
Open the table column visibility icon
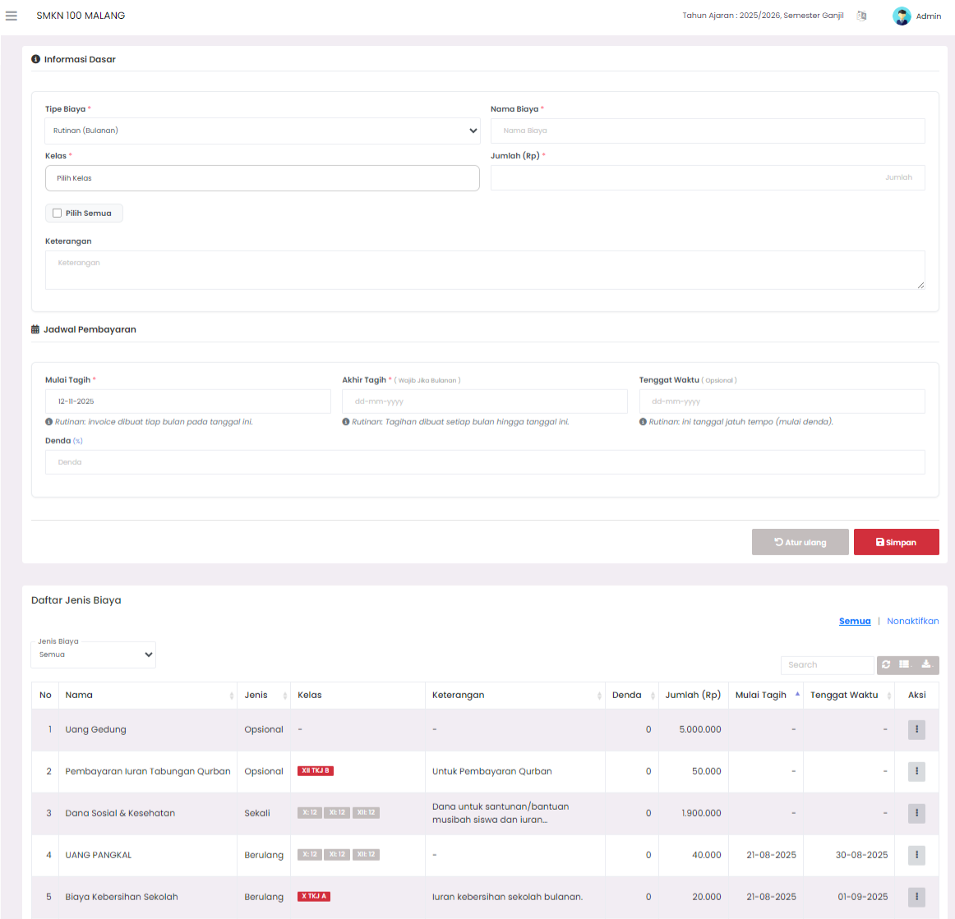904,664
